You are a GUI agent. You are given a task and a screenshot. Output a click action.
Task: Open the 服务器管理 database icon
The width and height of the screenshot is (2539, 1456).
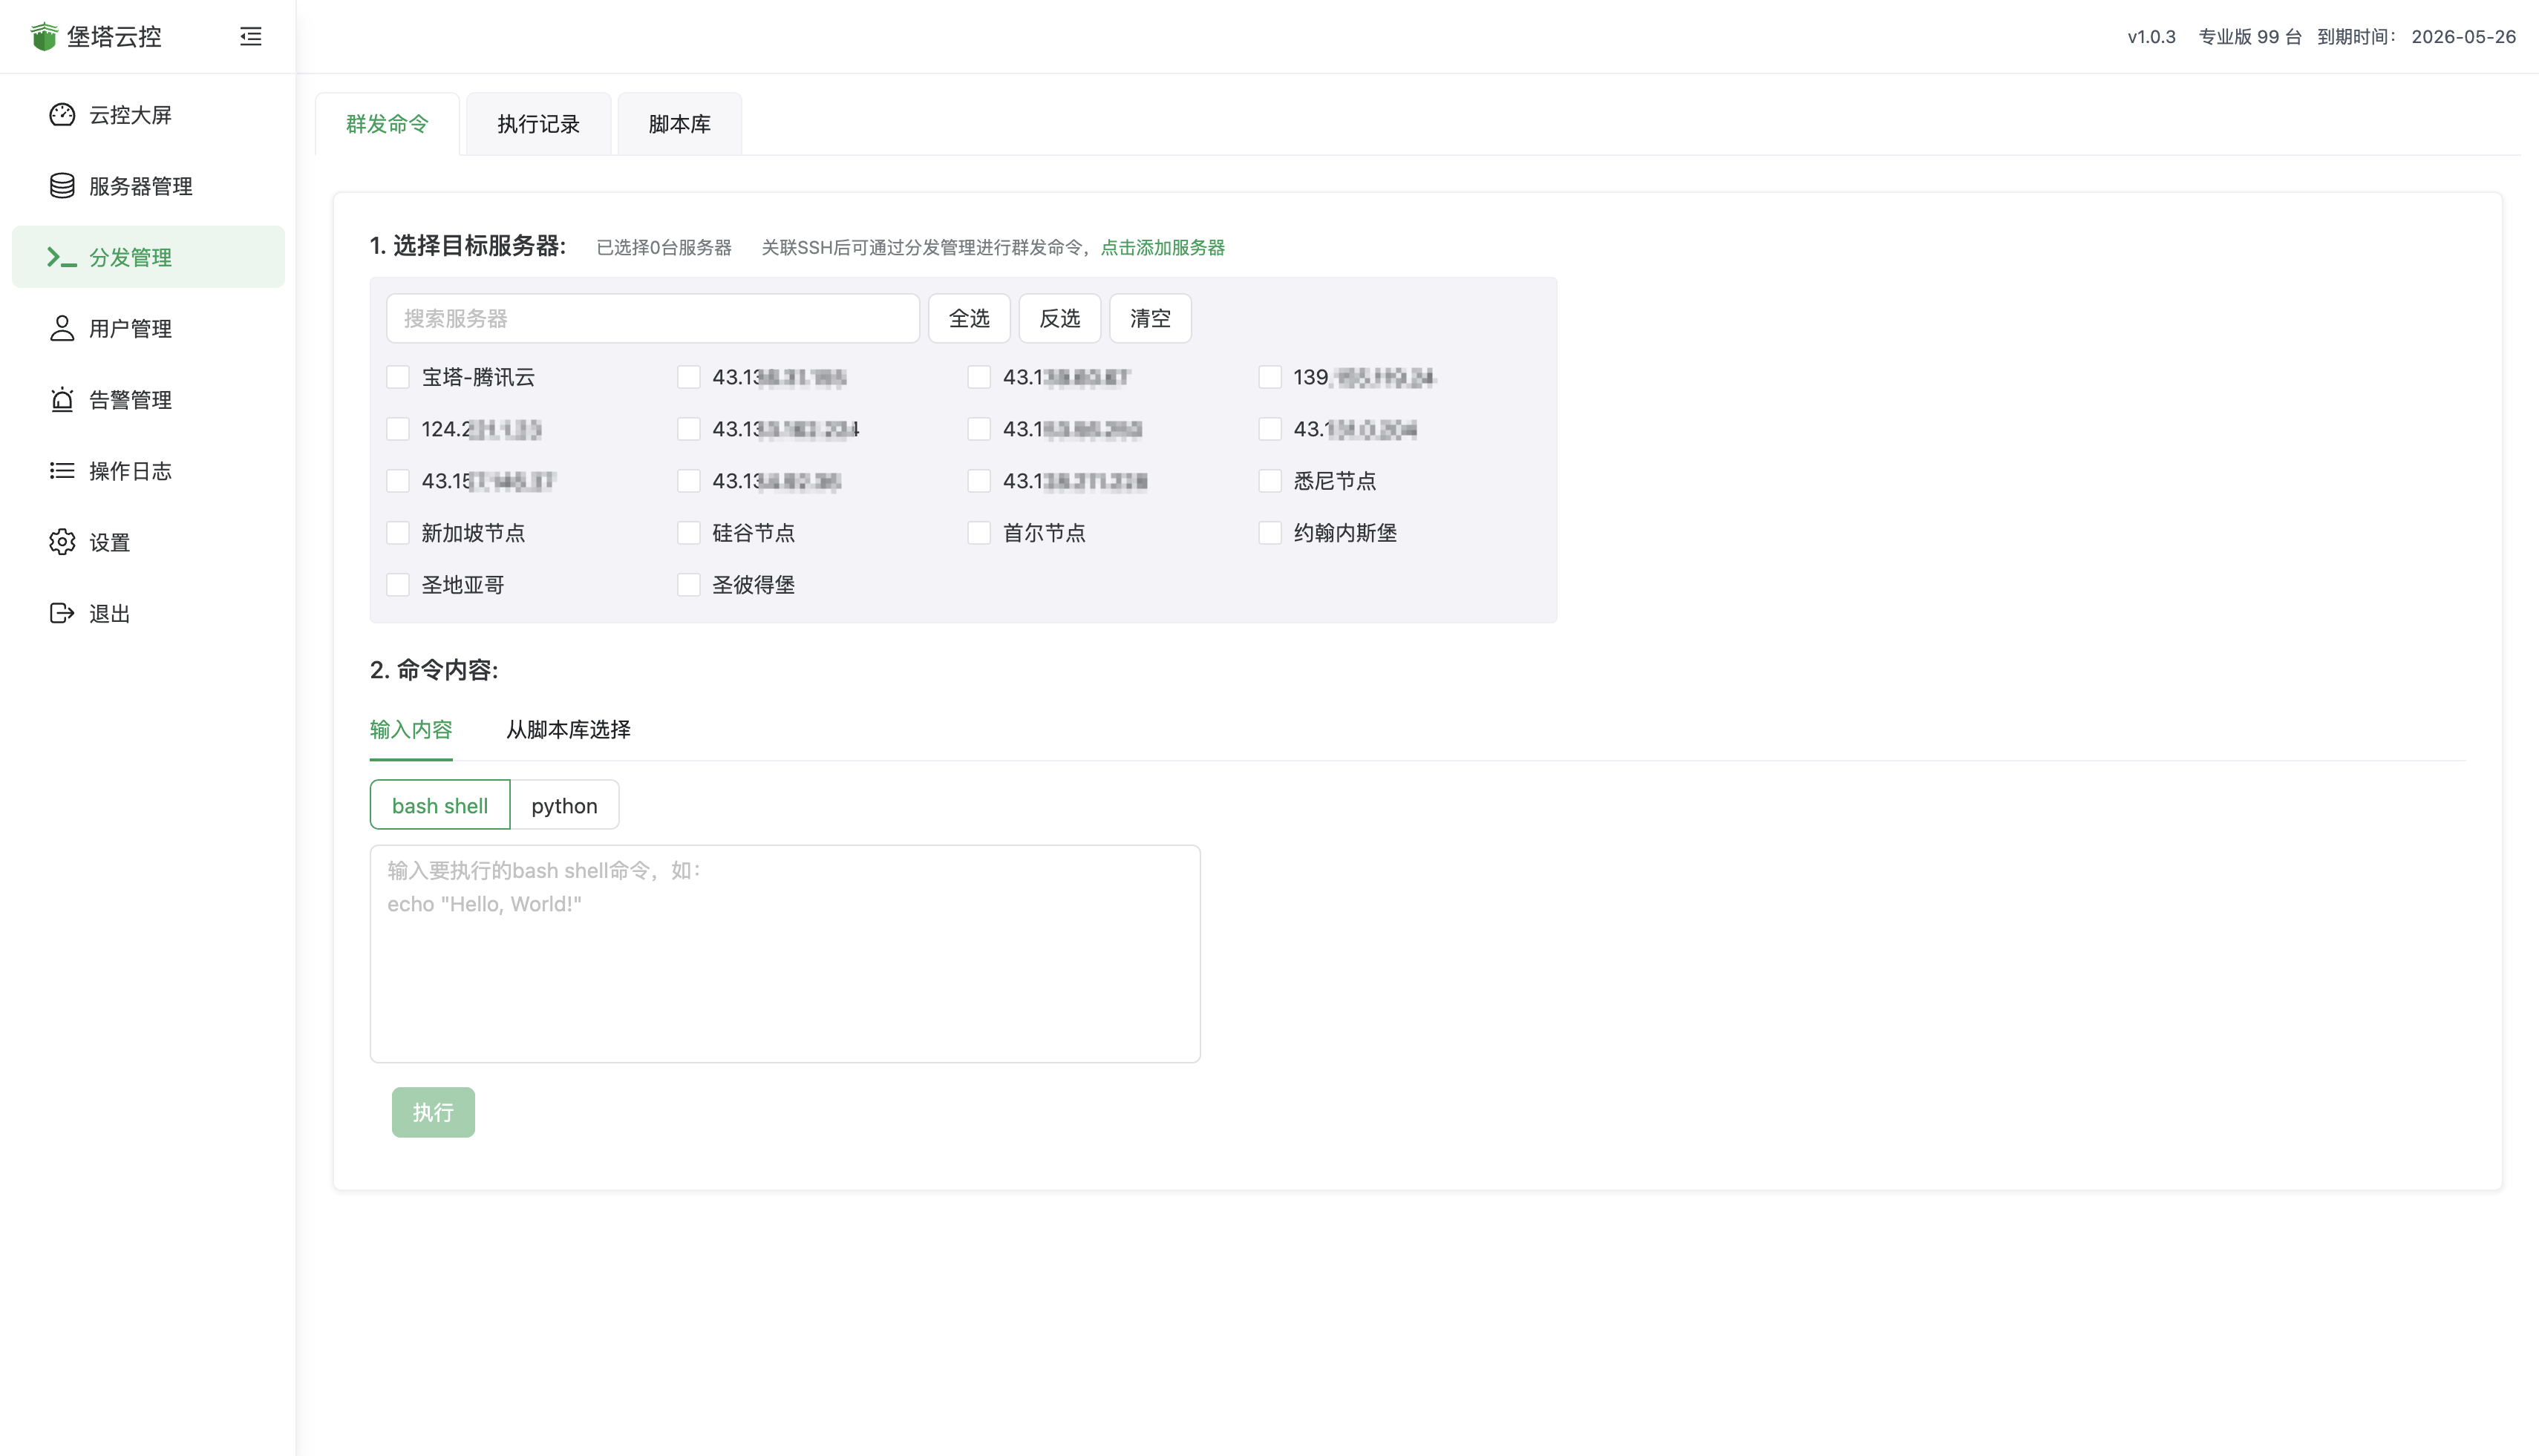click(x=62, y=186)
